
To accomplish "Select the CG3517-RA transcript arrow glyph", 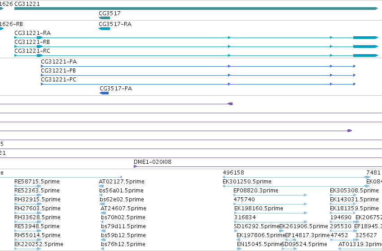I will tap(104, 29).
